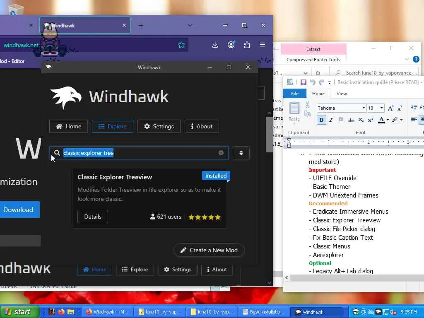Align text left in WordPad
Image resolution: width=424 pixels, height=318 pixels.
(414, 120)
